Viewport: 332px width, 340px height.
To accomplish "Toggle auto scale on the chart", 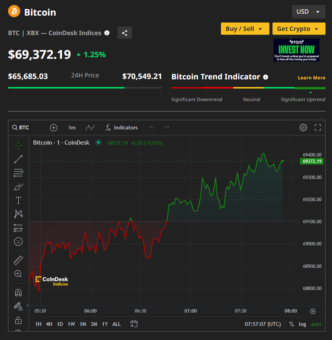I will 316,324.
